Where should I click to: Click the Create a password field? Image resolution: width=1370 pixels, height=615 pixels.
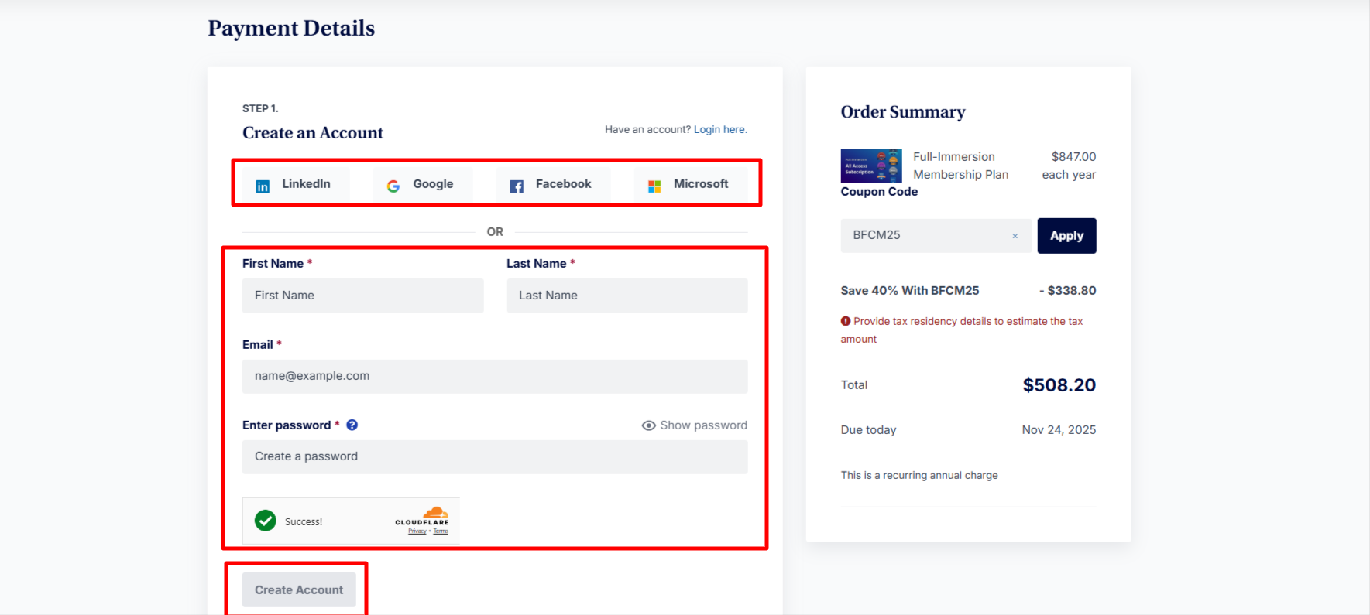(494, 456)
